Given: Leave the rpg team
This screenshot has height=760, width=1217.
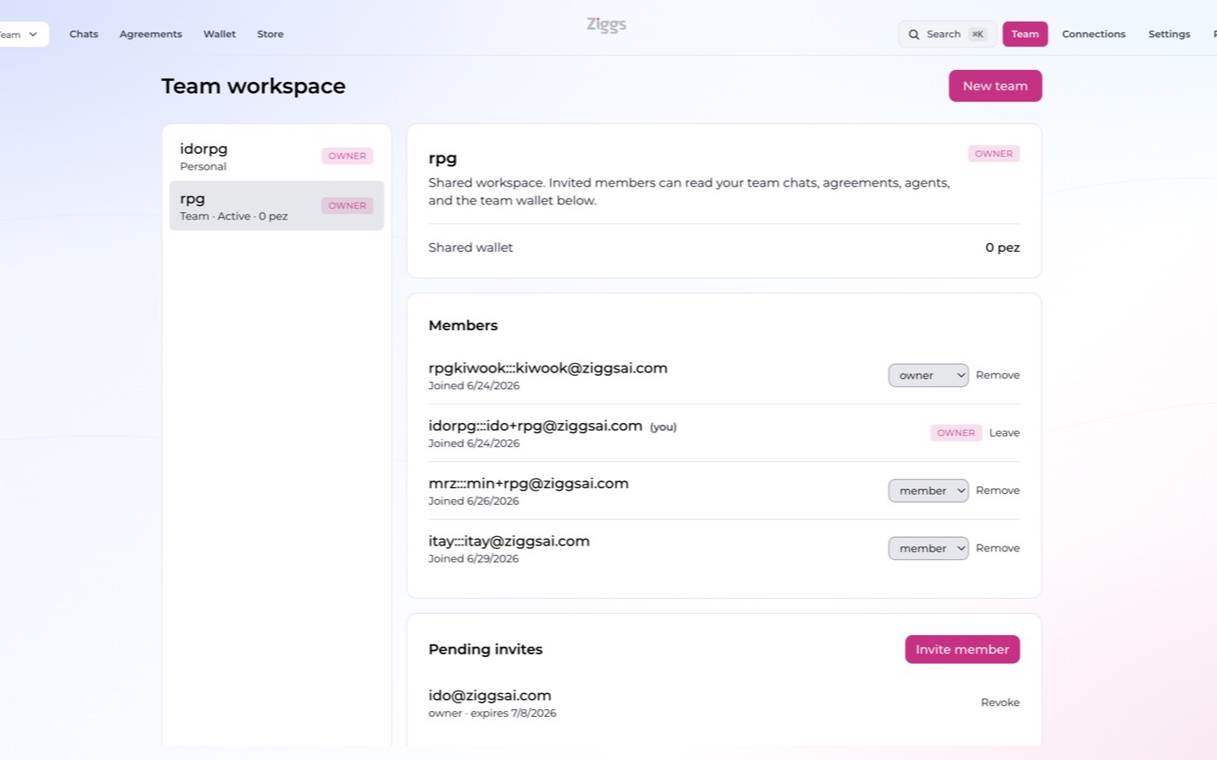Looking at the screenshot, I should click(x=1004, y=433).
